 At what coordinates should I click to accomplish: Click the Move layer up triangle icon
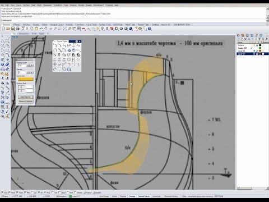click(x=249, y=39)
